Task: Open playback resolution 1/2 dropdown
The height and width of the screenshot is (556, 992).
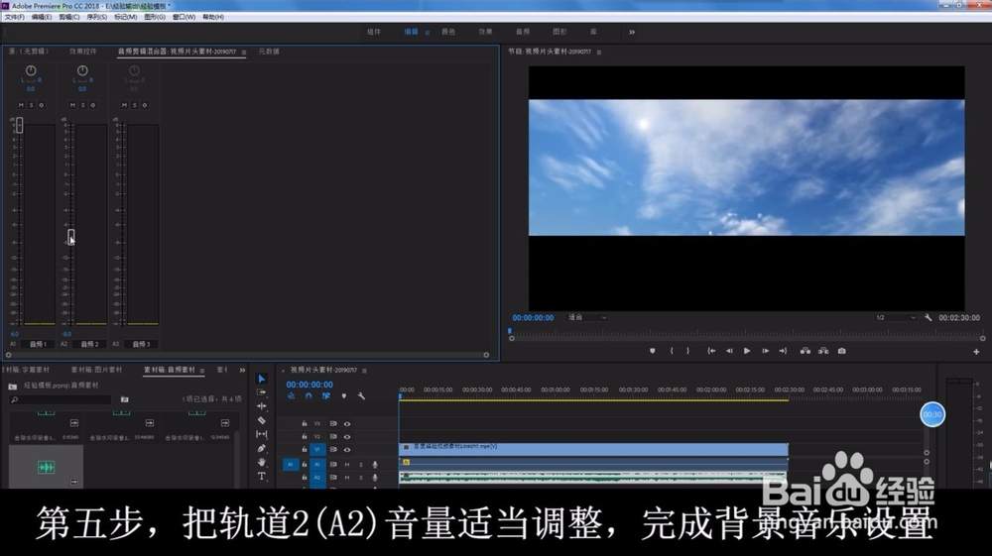Action: [895, 318]
